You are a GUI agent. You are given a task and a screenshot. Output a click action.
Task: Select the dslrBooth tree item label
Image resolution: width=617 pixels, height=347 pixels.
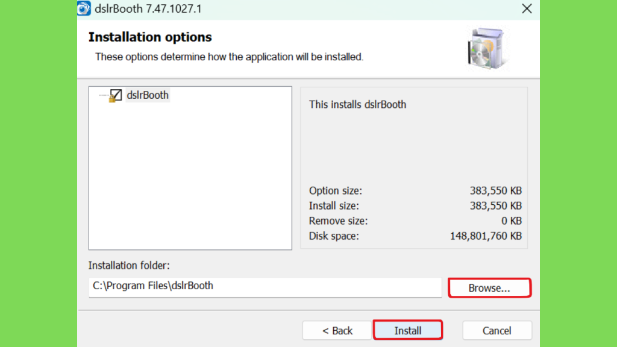pos(148,95)
